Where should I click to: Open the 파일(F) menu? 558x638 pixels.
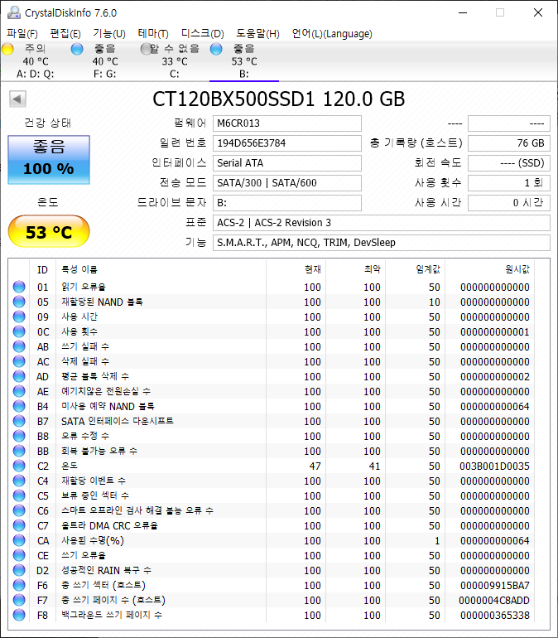coord(22,33)
